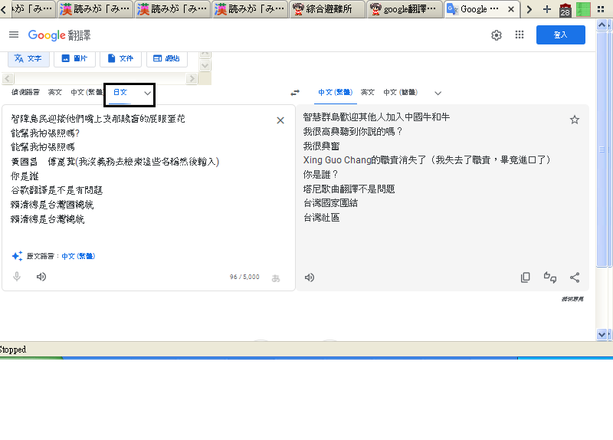Click the page vertical scrollbar thumb

pos(602,149)
